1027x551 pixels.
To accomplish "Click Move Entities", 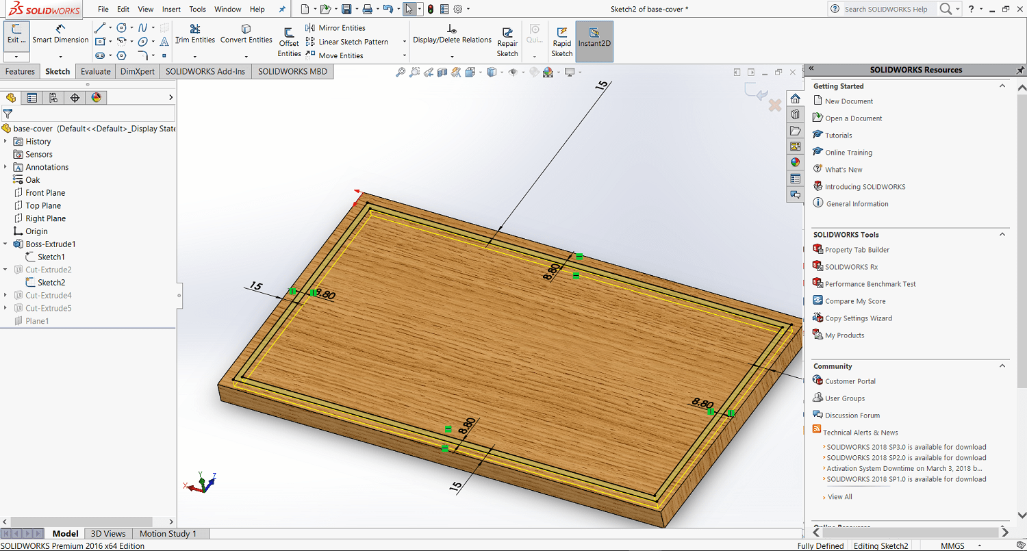I will tap(334, 55).
